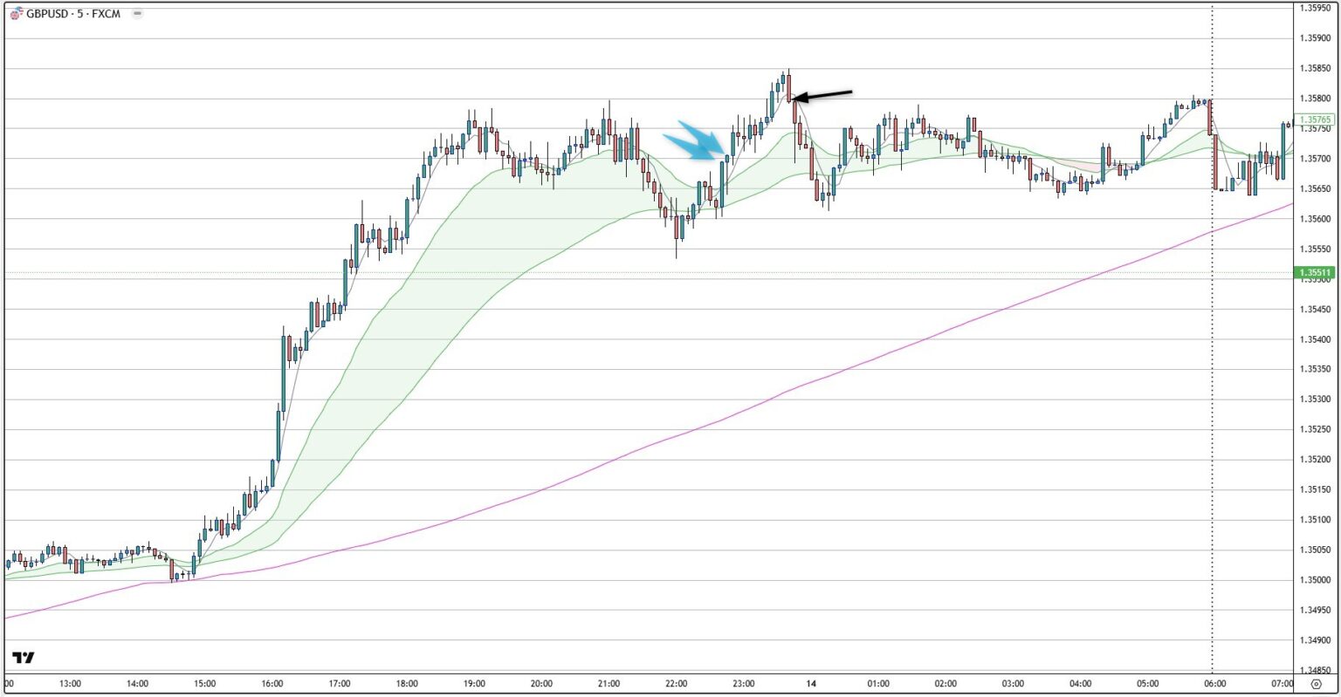Click the green 1.35765 price label
1341x697 pixels.
(1315, 120)
